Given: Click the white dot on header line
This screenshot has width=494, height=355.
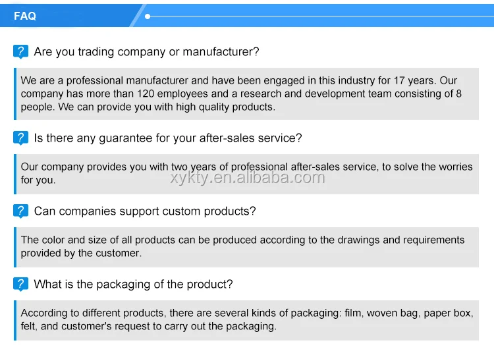Looking at the screenshot, I should click(148, 16).
